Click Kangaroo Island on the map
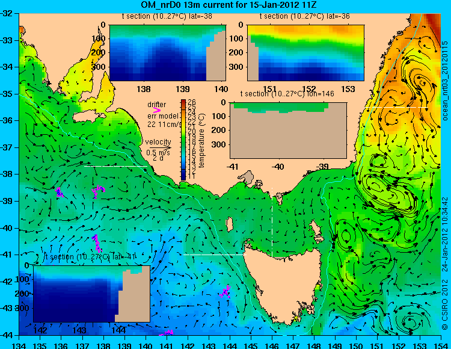This screenshot has height=349, width=451. click(x=88, y=117)
